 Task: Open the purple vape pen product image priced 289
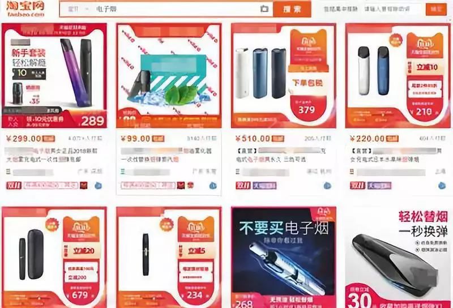(54, 76)
